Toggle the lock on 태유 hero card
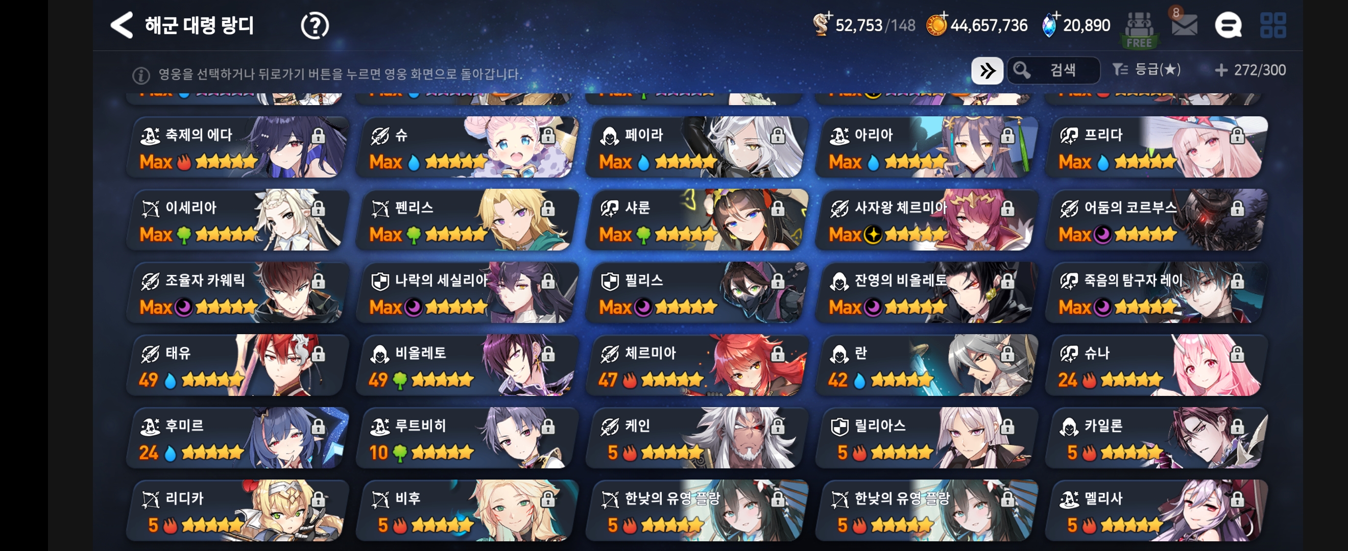The image size is (1348, 551). pos(318,354)
